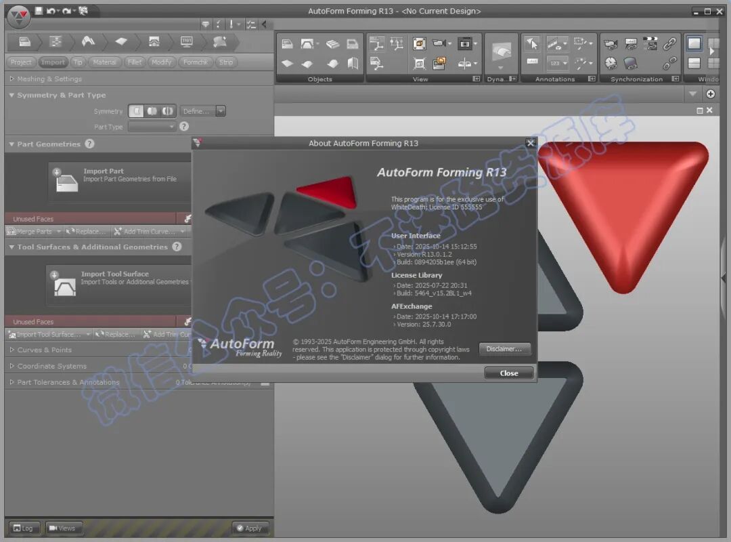The width and height of the screenshot is (731, 542).
Task: Switch to the Material tab
Action: pyautogui.click(x=104, y=62)
